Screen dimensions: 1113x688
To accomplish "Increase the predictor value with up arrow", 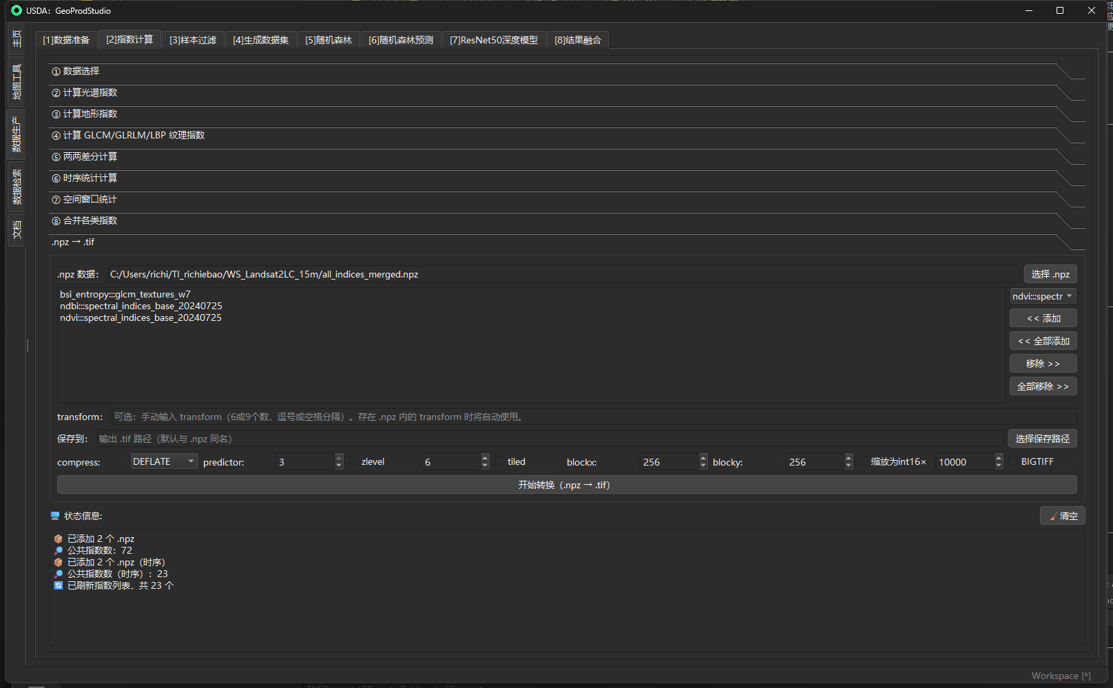I will (x=339, y=457).
